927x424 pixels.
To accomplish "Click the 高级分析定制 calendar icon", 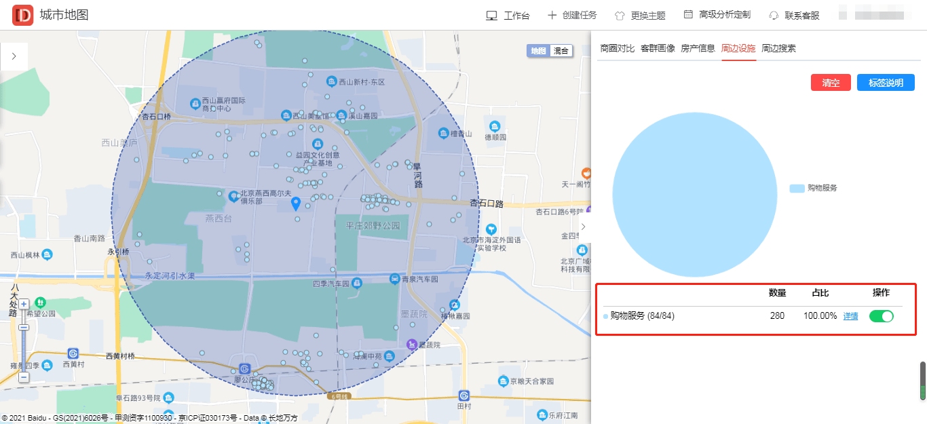I will tap(688, 14).
